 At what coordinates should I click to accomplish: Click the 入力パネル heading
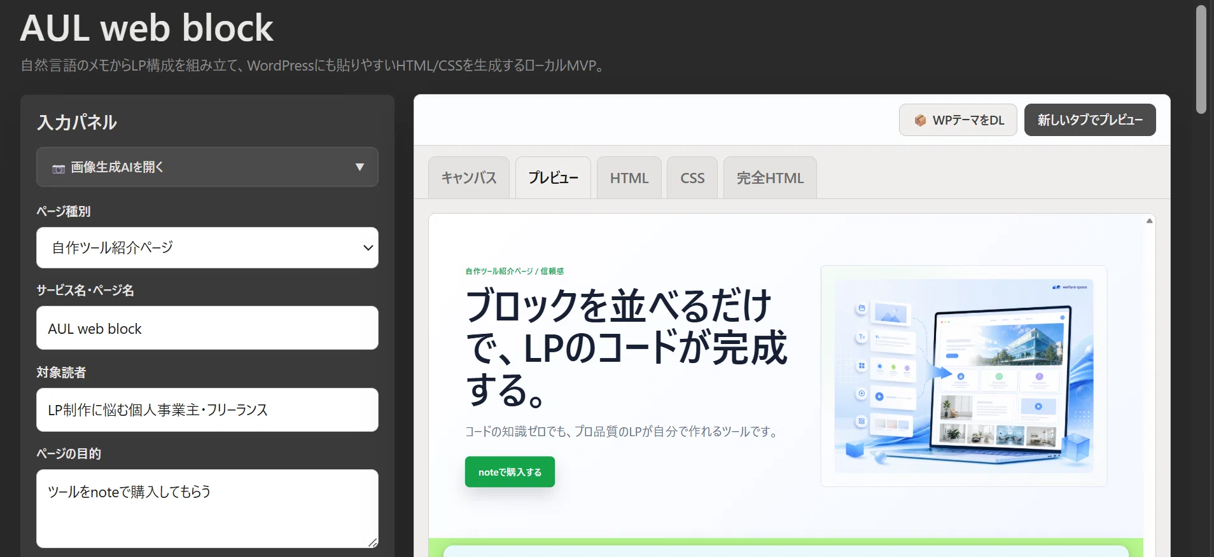click(77, 122)
